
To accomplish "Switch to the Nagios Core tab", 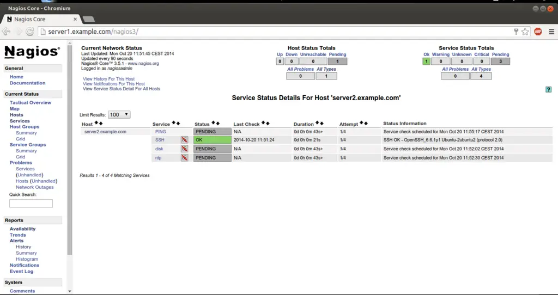I will pos(40,19).
